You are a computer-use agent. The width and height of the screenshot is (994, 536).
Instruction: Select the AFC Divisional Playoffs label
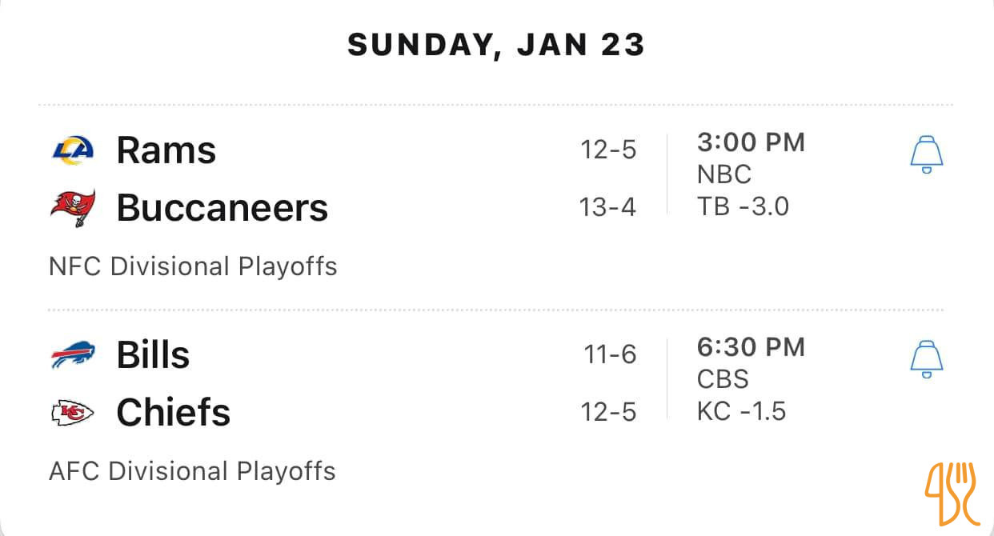(192, 471)
